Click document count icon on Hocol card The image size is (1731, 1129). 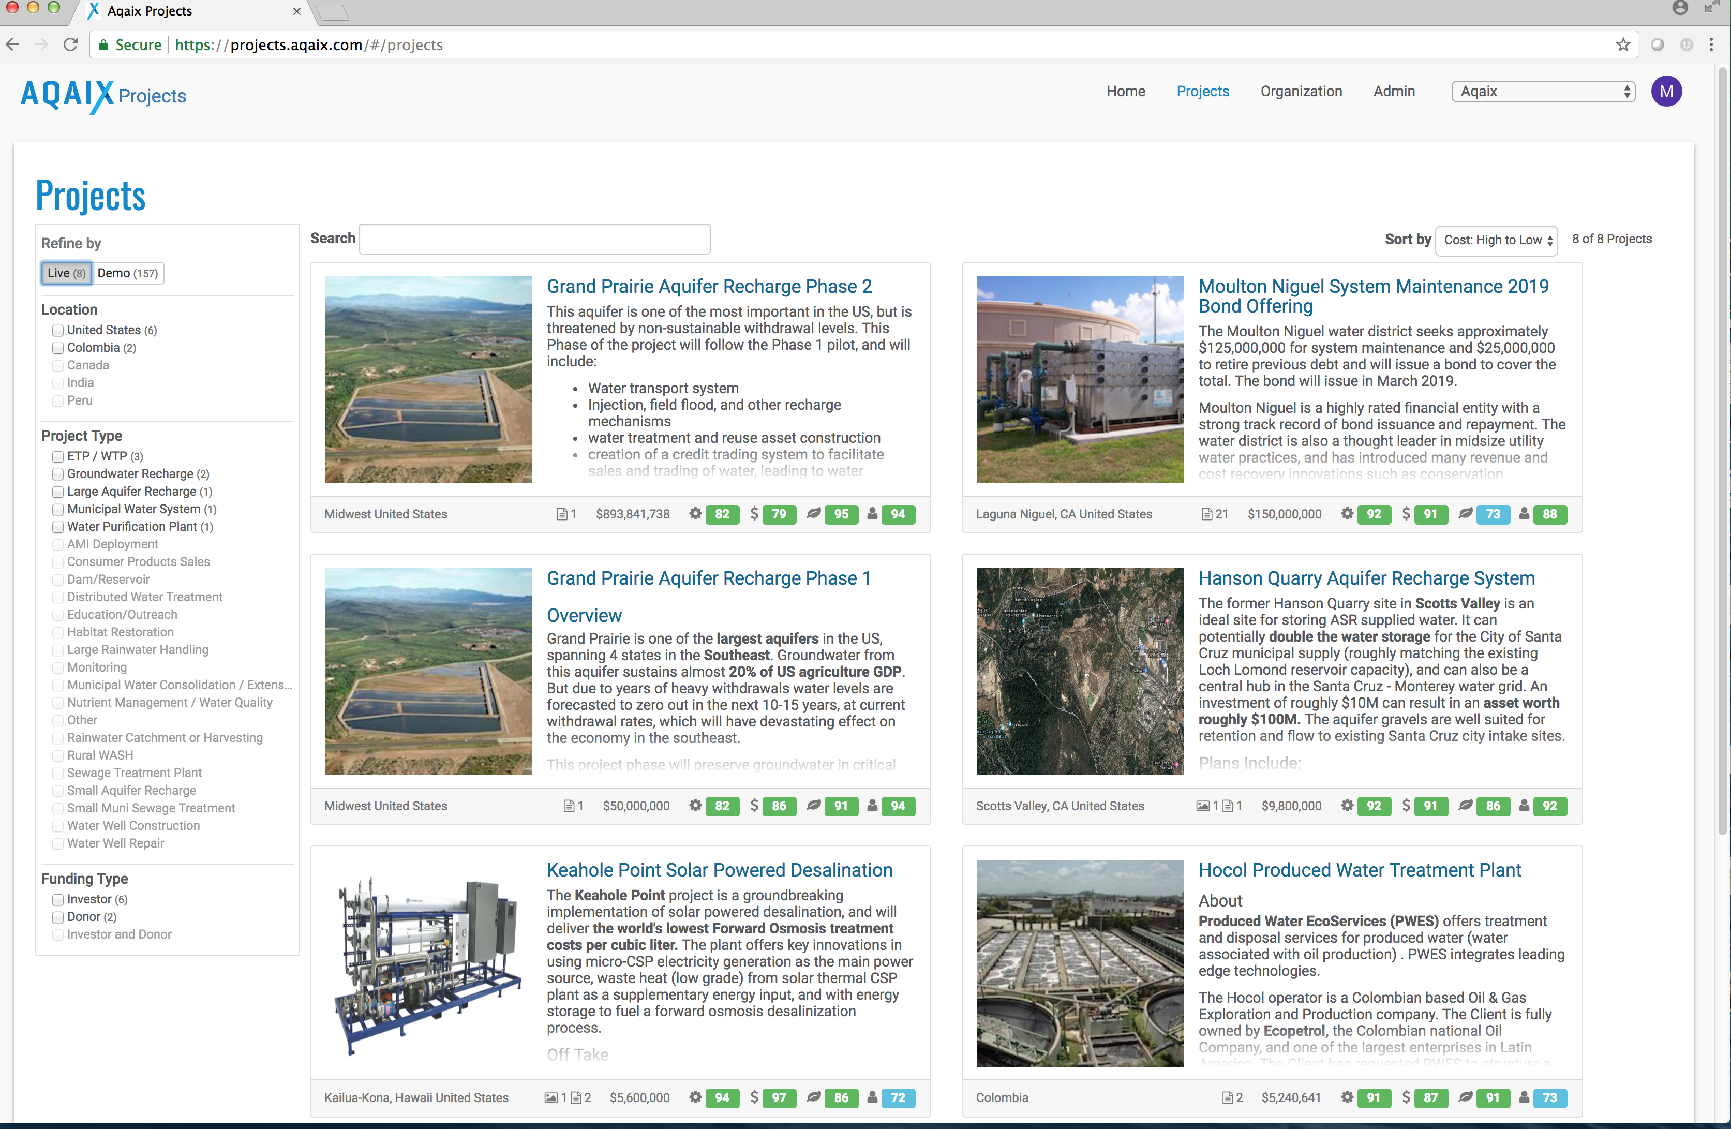coord(1228,1098)
